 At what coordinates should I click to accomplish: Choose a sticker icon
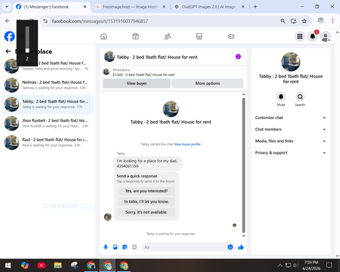click(124, 247)
